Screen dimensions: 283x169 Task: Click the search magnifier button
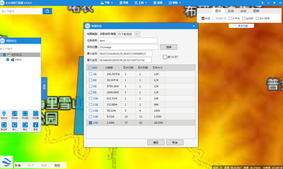pos(47,11)
